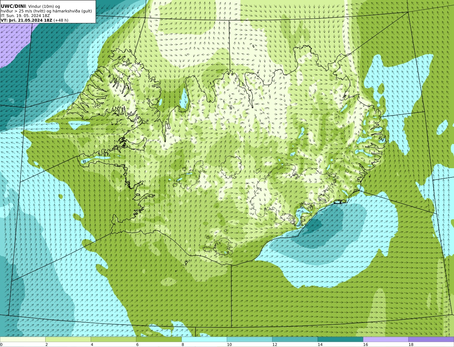Click the 0–2 m/s pale cream legend swatch
Screen dimensions: 454x347
point(23,340)
